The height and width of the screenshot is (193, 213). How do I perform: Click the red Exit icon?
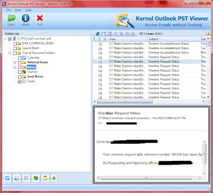coord(40,18)
